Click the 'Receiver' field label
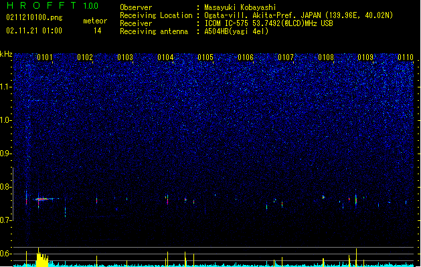Viewport: 421px width, 267px height. 136,23
